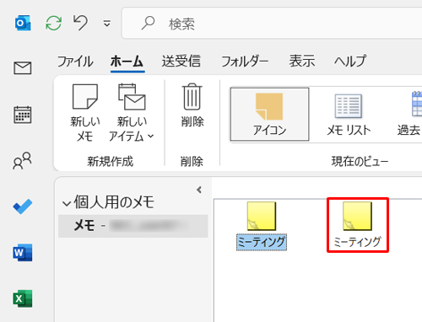Viewport: 422px width, 322px height.
Task: Open the quick access toolbar dropdown arrow
Action: [x=106, y=24]
